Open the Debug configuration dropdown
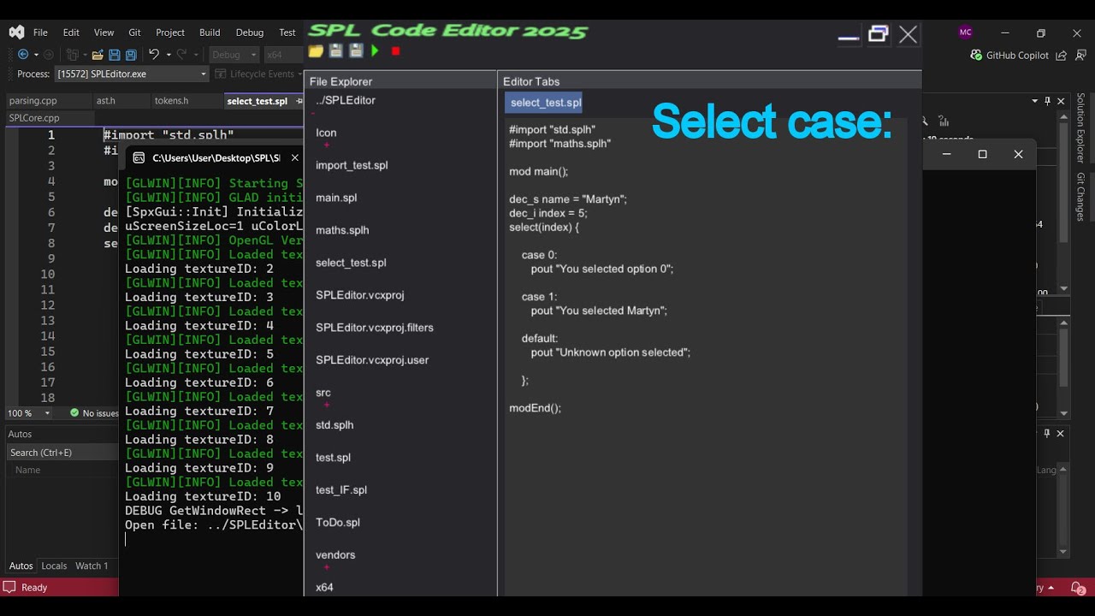This screenshot has height=616, width=1095. click(234, 55)
